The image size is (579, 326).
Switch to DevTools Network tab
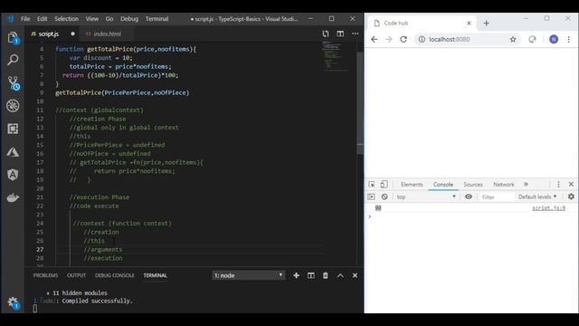(x=504, y=184)
